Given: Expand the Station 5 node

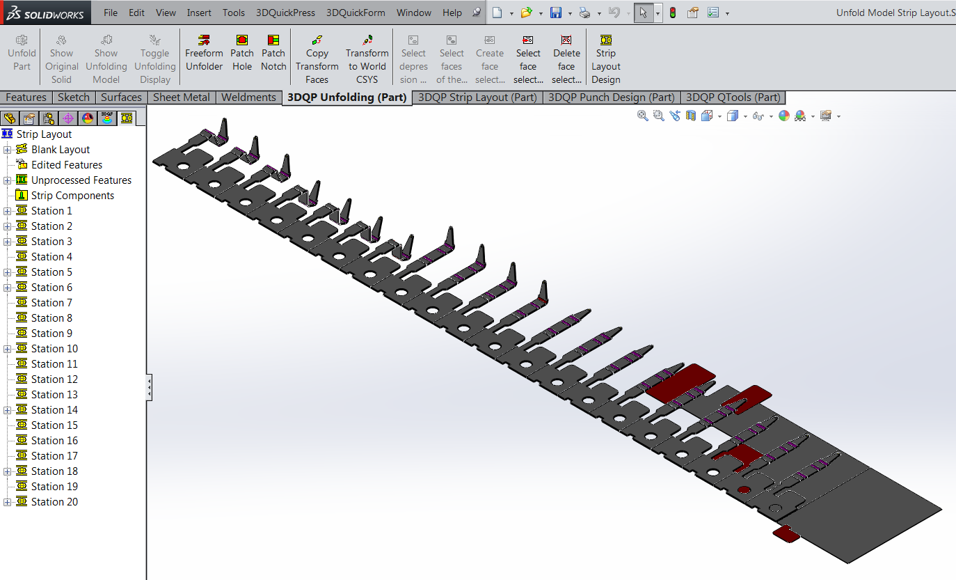Looking at the screenshot, I should click(x=8, y=272).
